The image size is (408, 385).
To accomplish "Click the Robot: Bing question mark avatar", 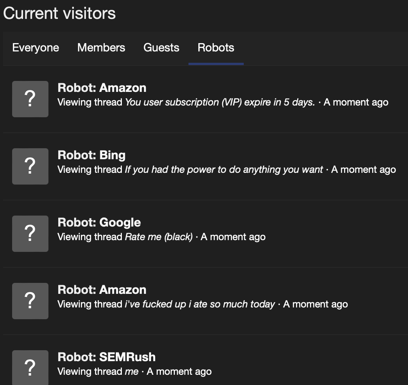I will tap(30, 166).
